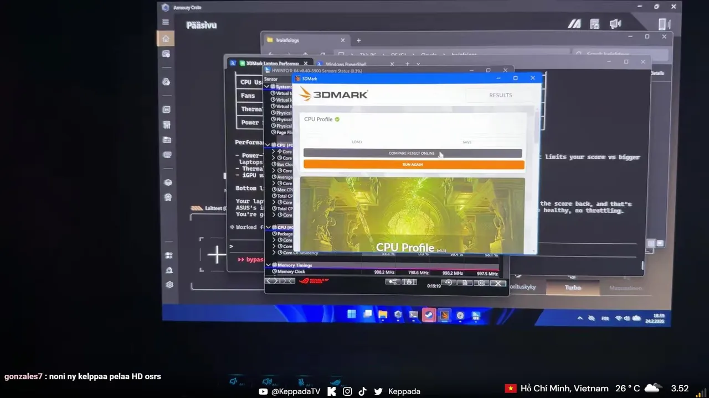Open the Armoury Crate hamburger menu
The width and height of the screenshot is (709, 398).
165,22
